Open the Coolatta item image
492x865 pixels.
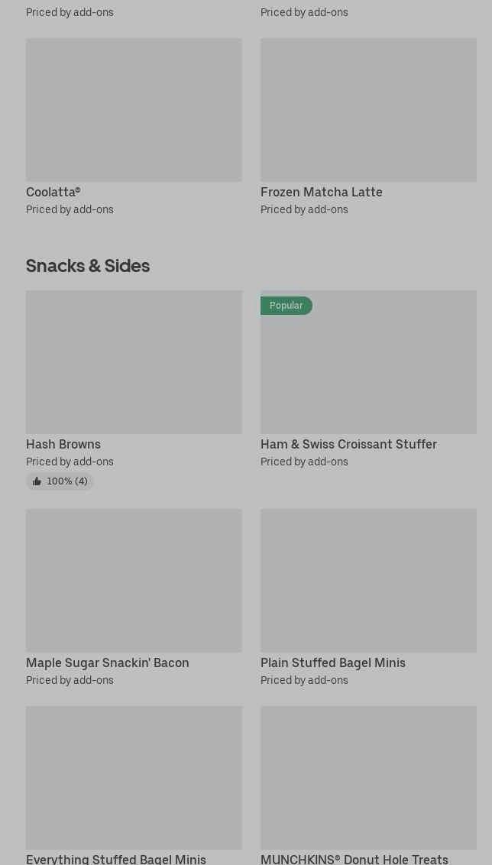coord(134,110)
